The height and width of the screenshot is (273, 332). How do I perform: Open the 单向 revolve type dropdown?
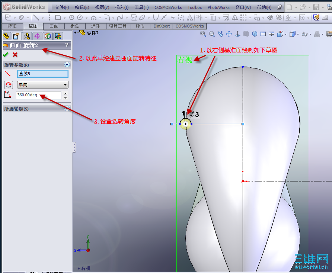[x=43, y=85]
